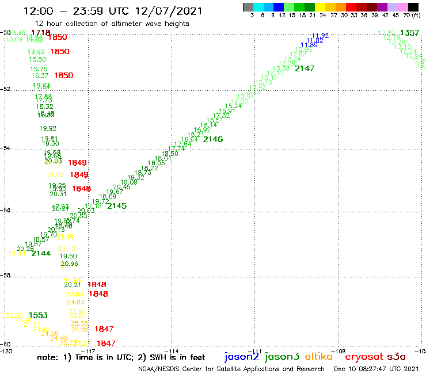Click the wave height value 17.18
This screenshot has width=426, height=374.
[93, 206]
